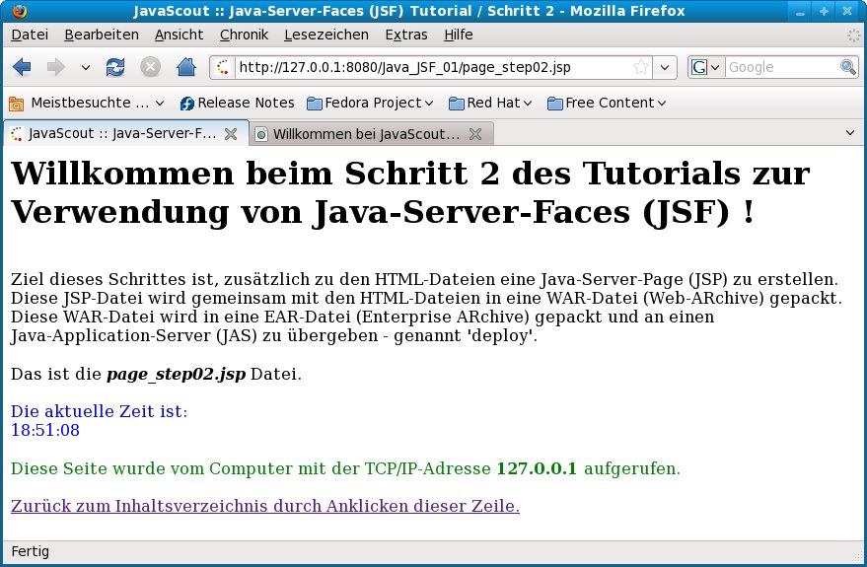Reload the current page
The height and width of the screenshot is (567, 867).
[115, 68]
